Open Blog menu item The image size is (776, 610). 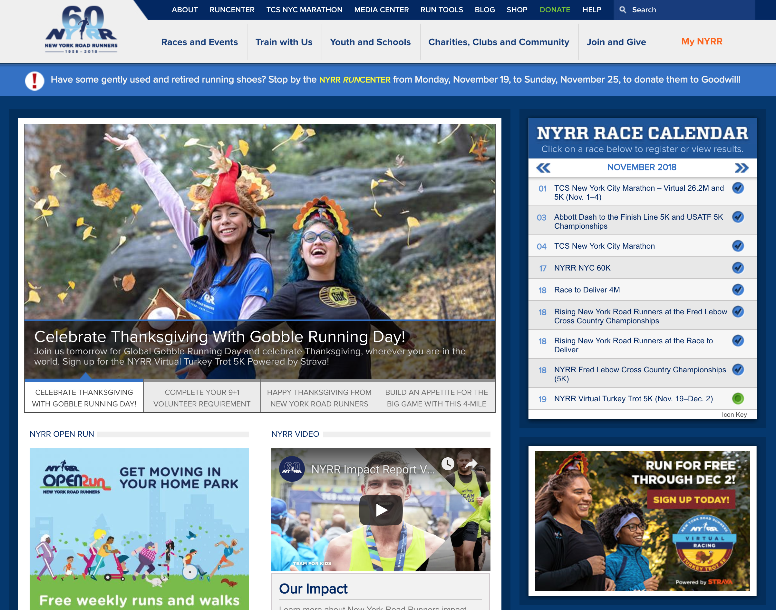click(x=484, y=10)
